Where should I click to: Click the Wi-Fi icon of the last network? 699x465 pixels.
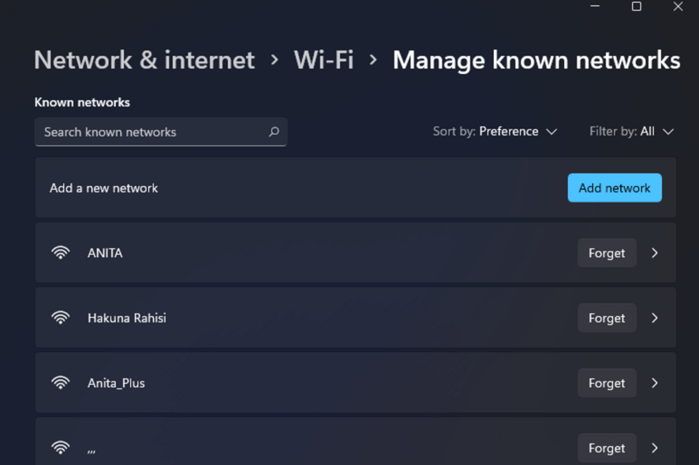[61, 448]
